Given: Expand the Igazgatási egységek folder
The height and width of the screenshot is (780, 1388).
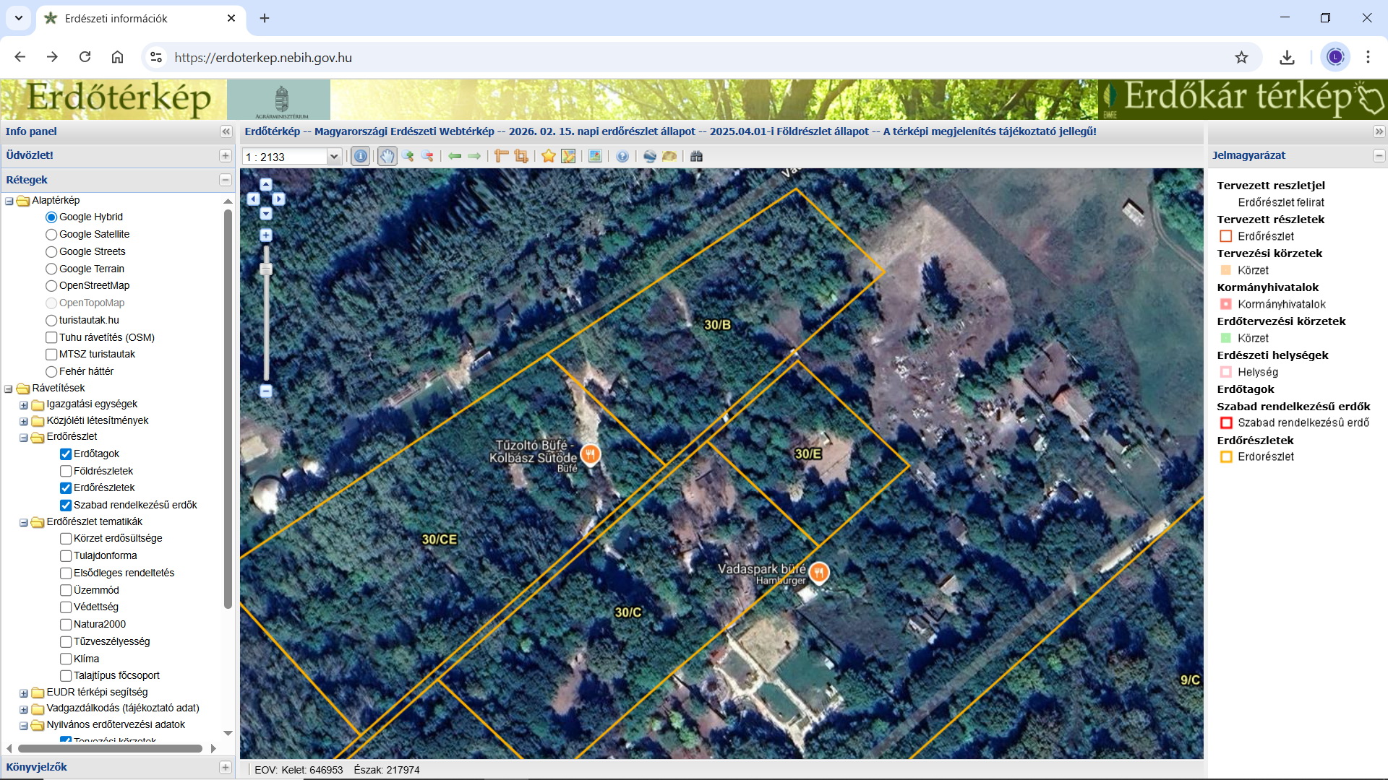Looking at the screenshot, I should point(24,404).
